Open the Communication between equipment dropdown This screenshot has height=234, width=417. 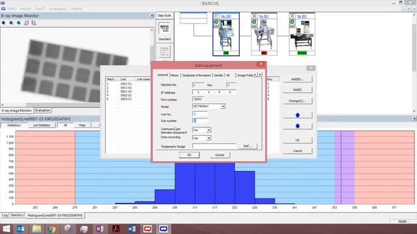208,130
